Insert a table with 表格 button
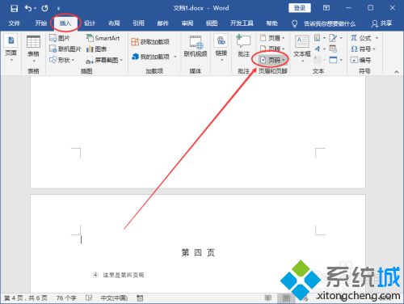Screen dimensions: 404x304 (33, 49)
